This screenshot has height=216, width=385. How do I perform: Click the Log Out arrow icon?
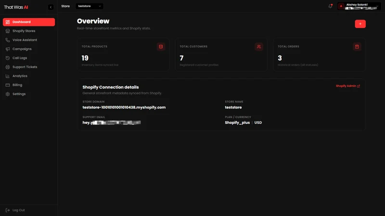[8, 210]
